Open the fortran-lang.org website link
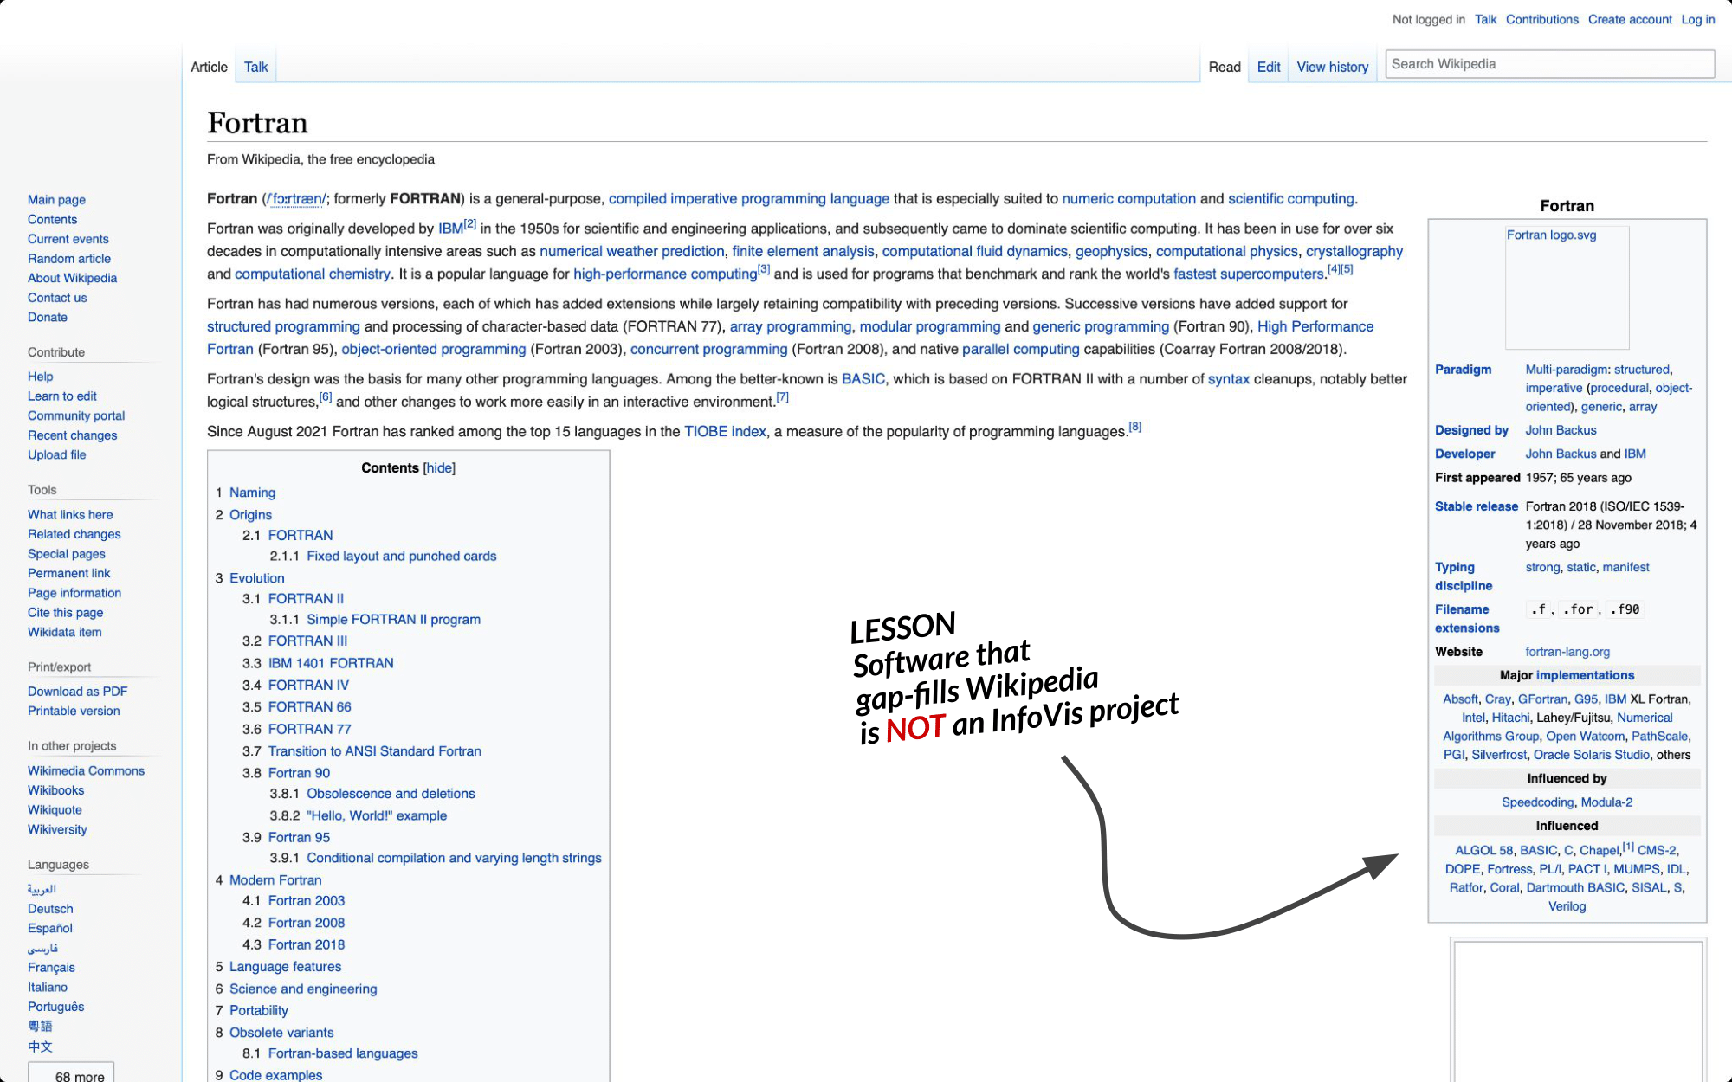The image size is (1732, 1082). pyautogui.click(x=1567, y=652)
